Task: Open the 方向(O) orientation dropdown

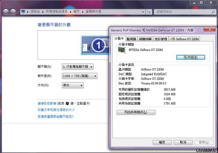Action: [73, 85]
